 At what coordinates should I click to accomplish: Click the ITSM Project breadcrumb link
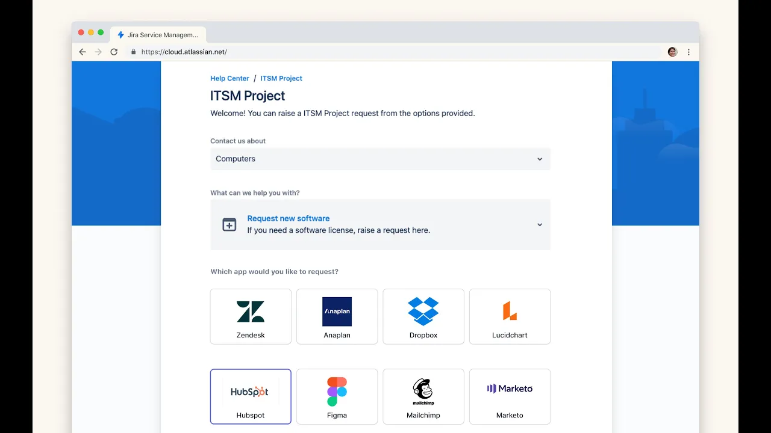click(x=281, y=78)
